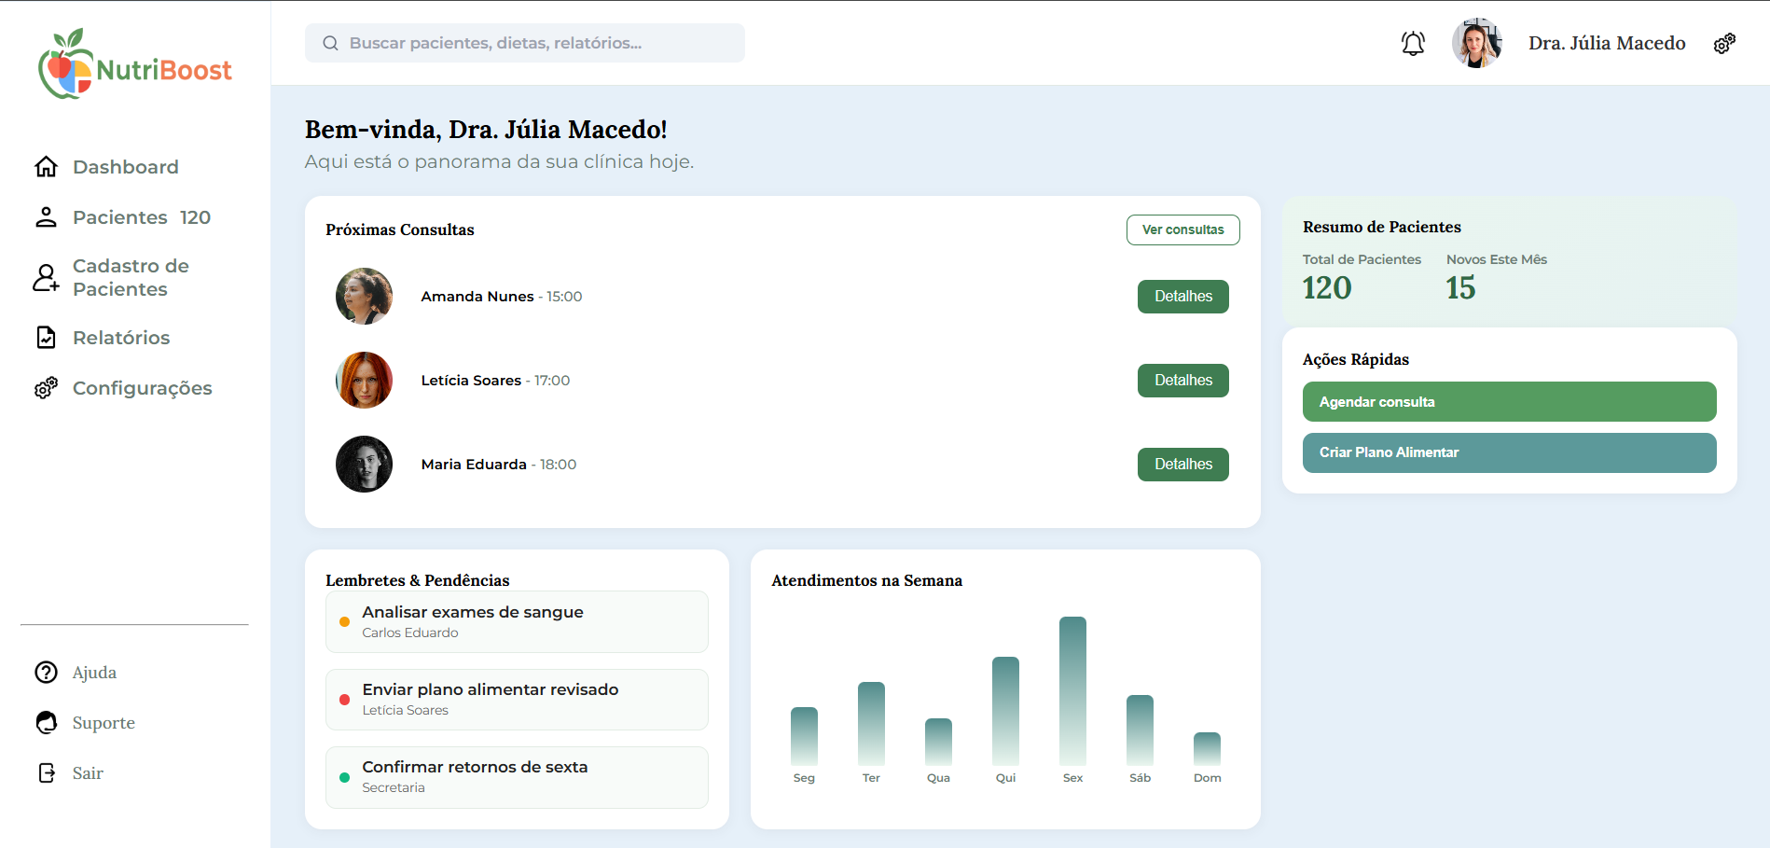Click the Seg bar in weekly chart
Screen dimensions: 1770x848
click(804, 736)
